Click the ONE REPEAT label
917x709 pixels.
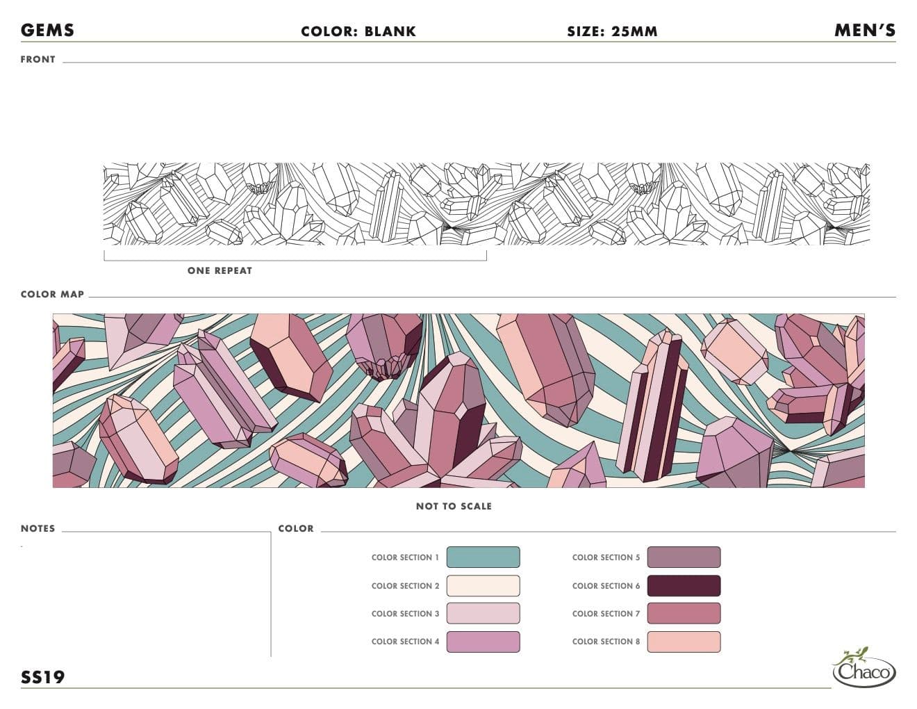pos(220,270)
